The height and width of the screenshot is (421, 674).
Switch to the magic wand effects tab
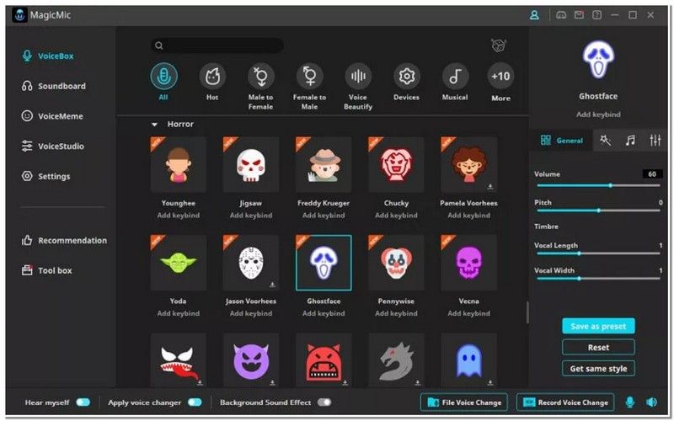click(605, 141)
